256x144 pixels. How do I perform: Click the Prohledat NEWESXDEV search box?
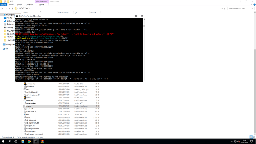(240, 9)
